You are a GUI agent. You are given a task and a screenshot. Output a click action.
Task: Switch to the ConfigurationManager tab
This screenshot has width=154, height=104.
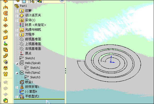[32, 1]
